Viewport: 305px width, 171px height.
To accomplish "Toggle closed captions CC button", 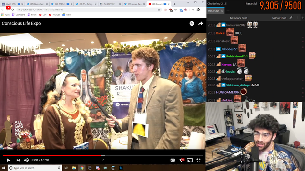I will coord(173,160).
